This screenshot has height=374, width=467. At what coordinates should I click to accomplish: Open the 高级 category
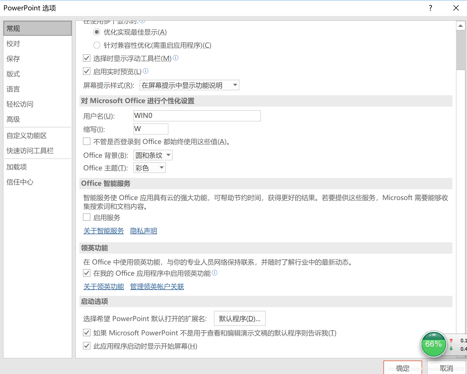(x=38, y=119)
